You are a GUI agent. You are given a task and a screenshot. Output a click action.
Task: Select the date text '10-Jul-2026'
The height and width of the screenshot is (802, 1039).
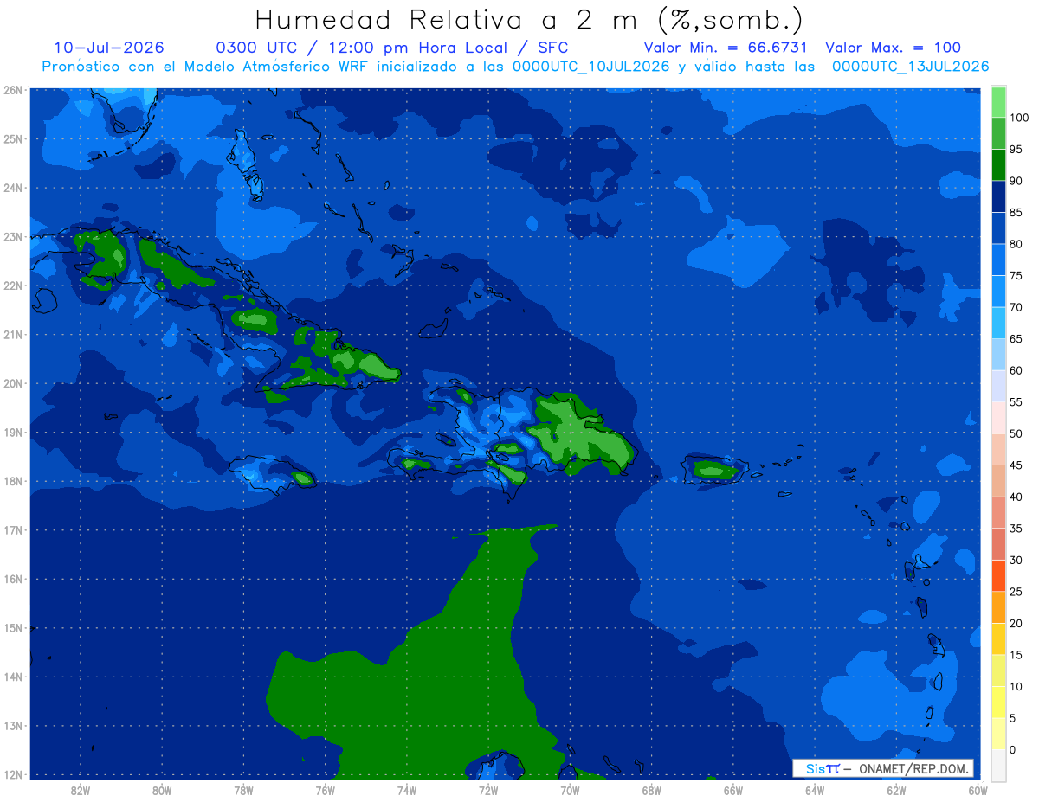click(109, 48)
